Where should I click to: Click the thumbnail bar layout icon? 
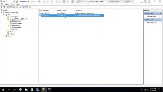point(60,2)
